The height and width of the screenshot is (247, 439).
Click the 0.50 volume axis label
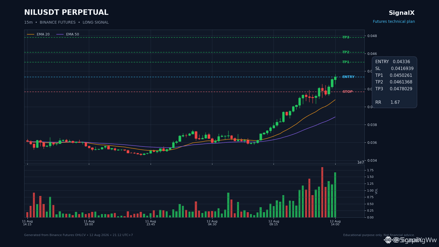[370, 204]
